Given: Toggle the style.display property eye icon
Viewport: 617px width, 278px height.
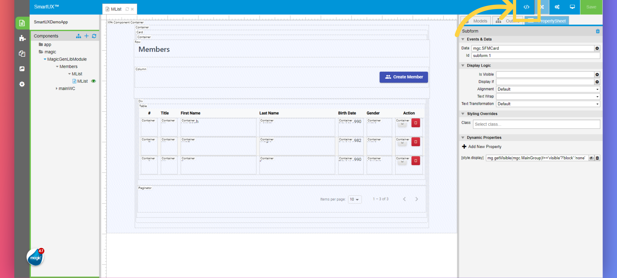Looking at the screenshot, I should pyautogui.click(x=591, y=158).
